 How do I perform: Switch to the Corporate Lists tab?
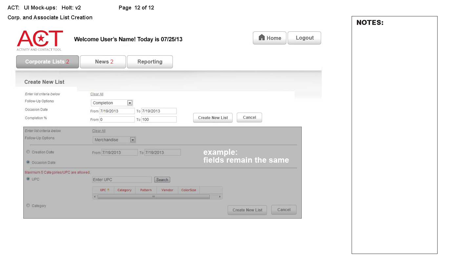tap(47, 62)
